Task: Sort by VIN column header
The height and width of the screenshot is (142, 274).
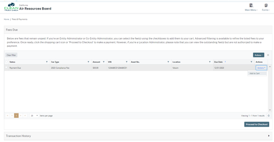Action: click(x=110, y=62)
